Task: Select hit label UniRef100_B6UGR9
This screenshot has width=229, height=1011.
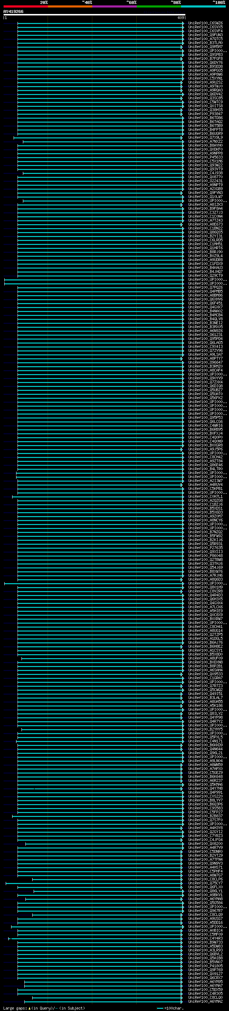Action: point(205,133)
